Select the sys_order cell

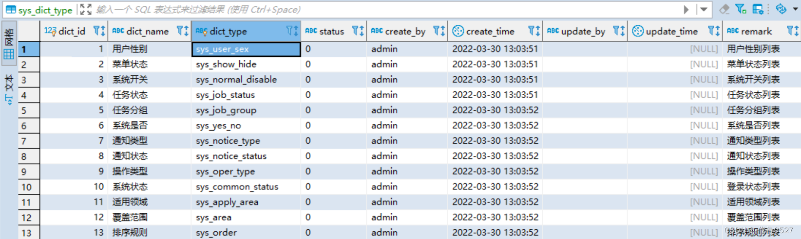click(x=246, y=232)
